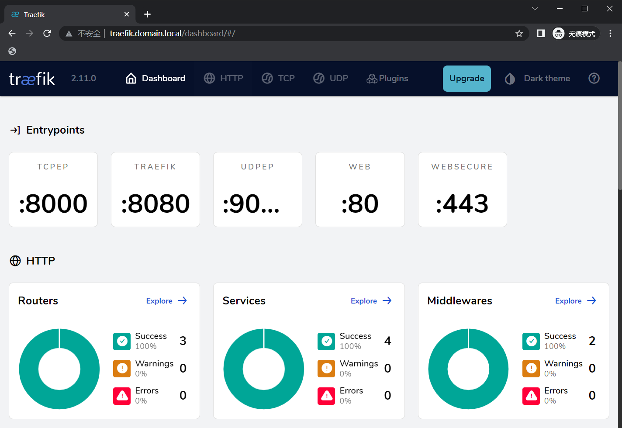This screenshot has width=622, height=428.
Task: Click the not-secure warning icon
Action: pos(69,34)
